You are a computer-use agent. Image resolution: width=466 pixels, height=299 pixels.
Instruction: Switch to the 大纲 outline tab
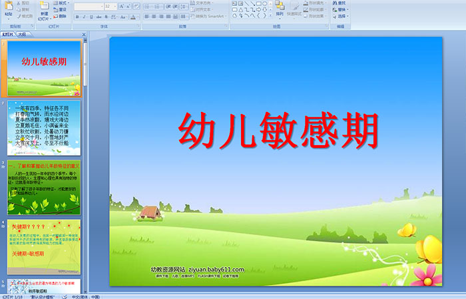coord(22,35)
